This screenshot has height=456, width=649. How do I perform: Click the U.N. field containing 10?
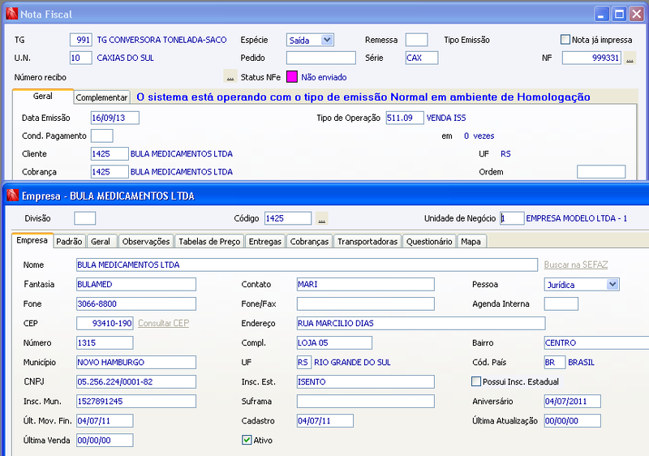81,58
